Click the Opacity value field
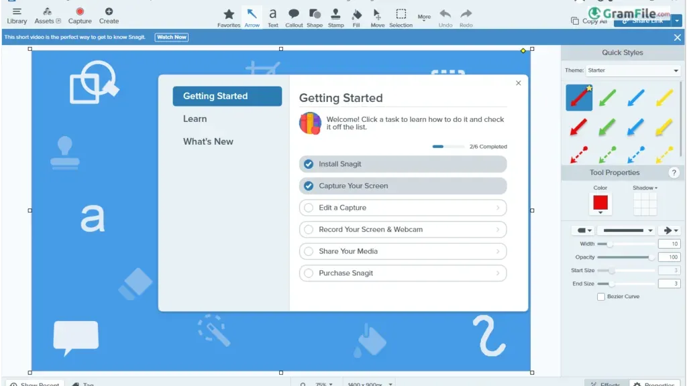Screen dimensions: 687x386 tap(669, 257)
